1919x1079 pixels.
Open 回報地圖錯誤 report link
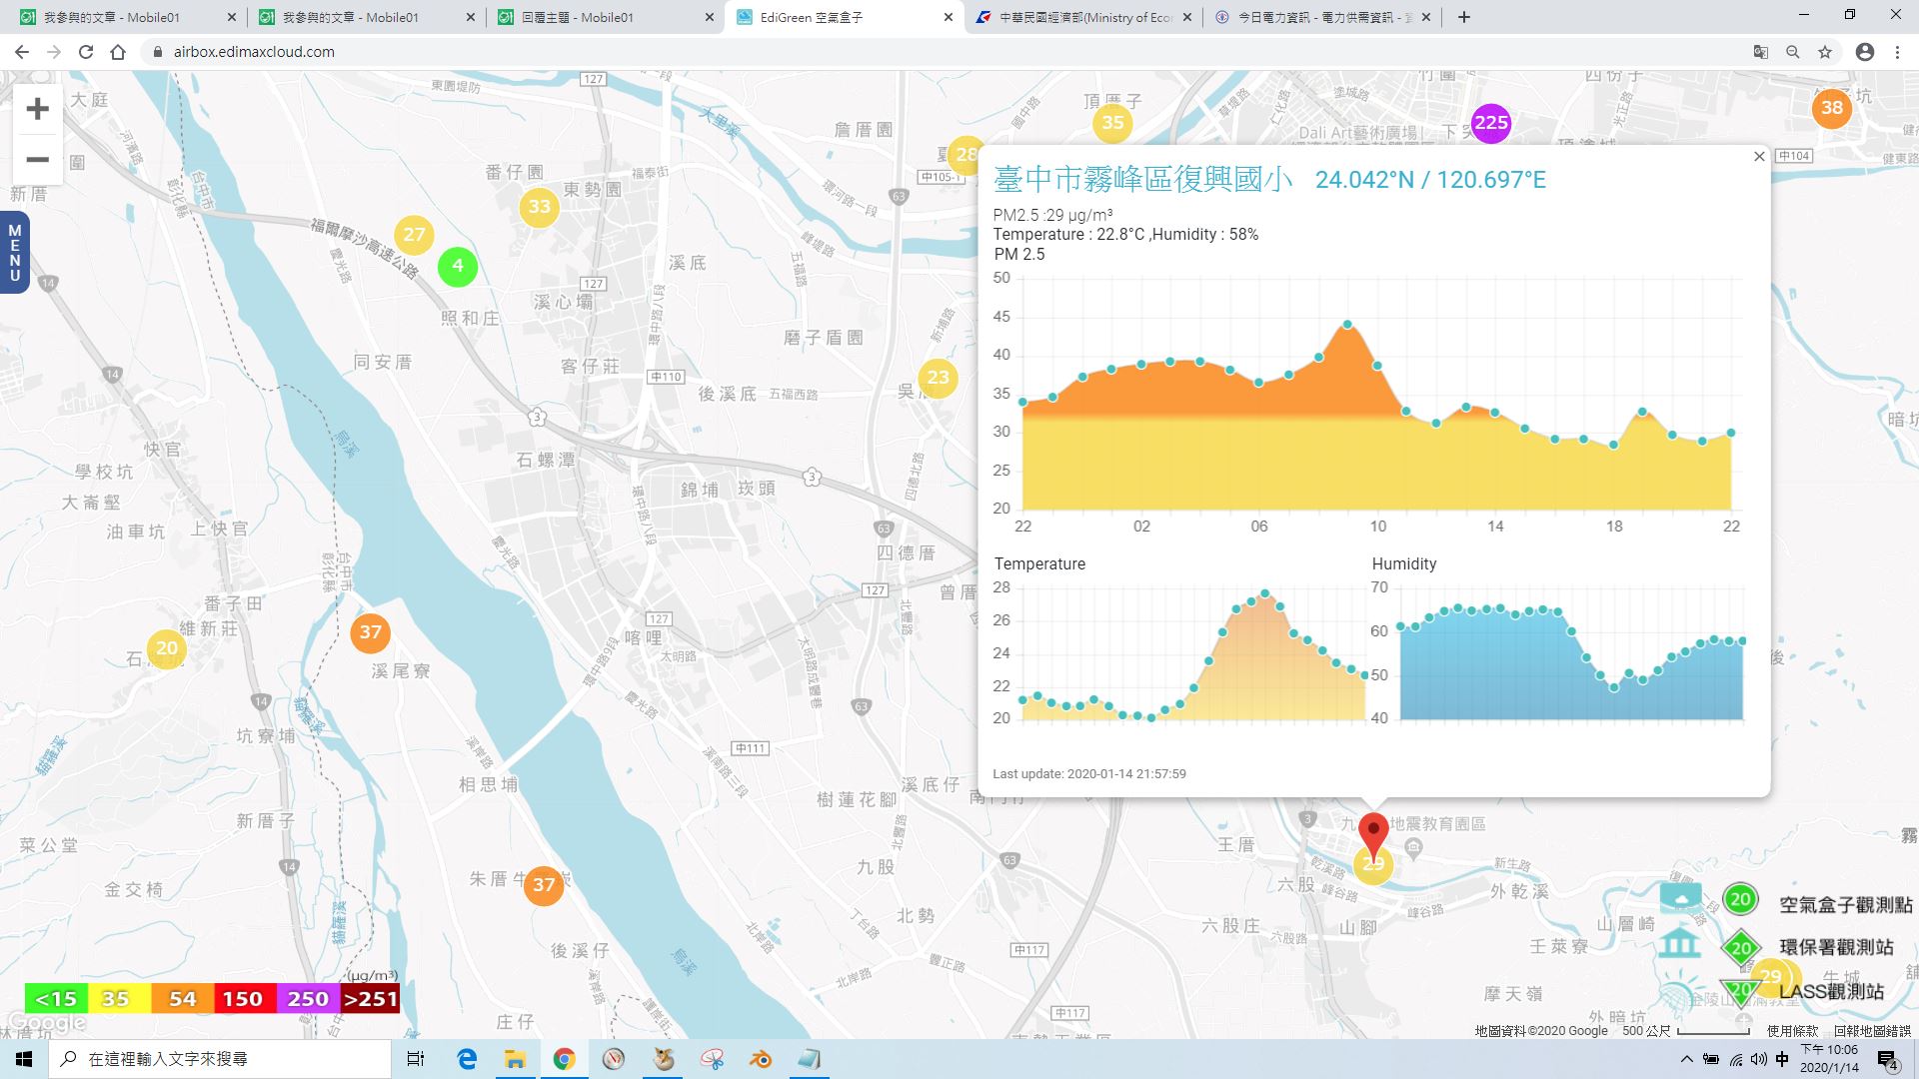[x=1872, y=1030]
